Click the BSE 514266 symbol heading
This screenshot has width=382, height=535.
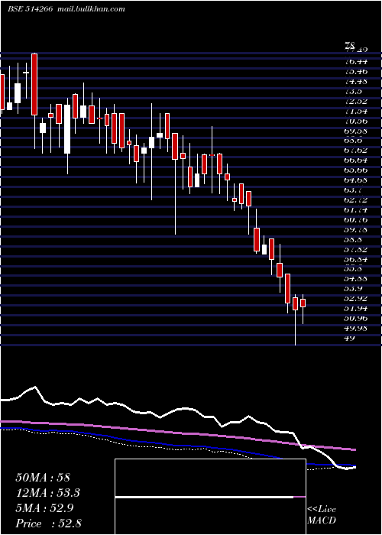(x=30, y=9)
